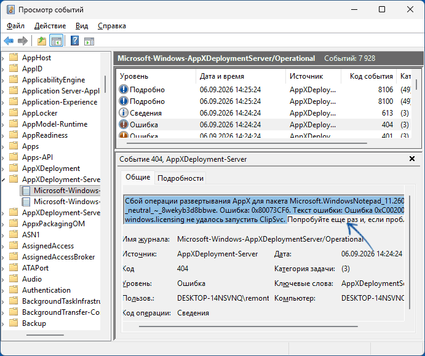Select the AssignedAccessBroker tree item

point(58,257)
